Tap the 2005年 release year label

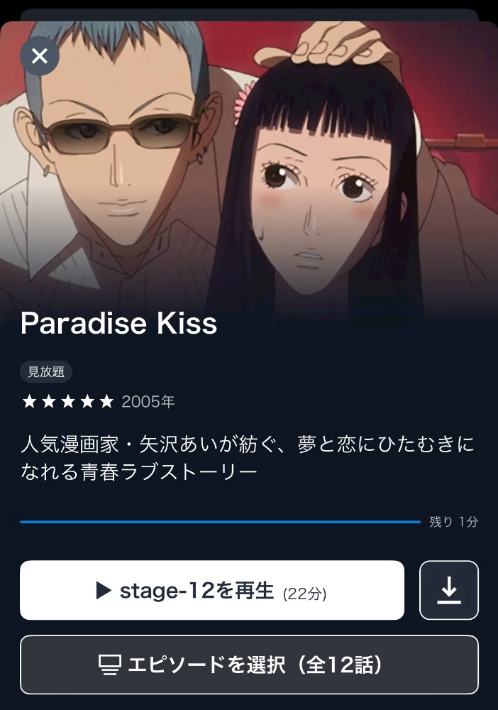click(148, 402)
